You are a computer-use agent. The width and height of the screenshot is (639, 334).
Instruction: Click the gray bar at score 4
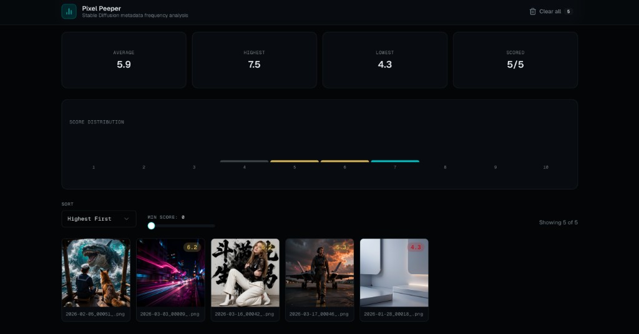click(x=244, y=161)
